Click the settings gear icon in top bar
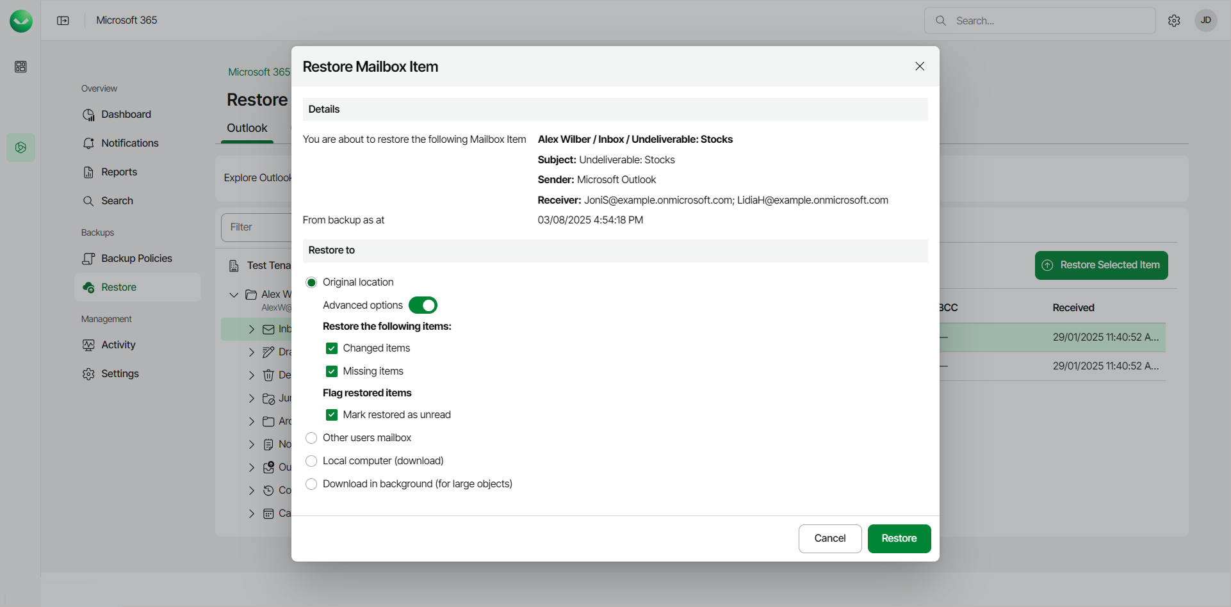The image size is (1231, 607). pyautogui.click(x=1174, y=20)
